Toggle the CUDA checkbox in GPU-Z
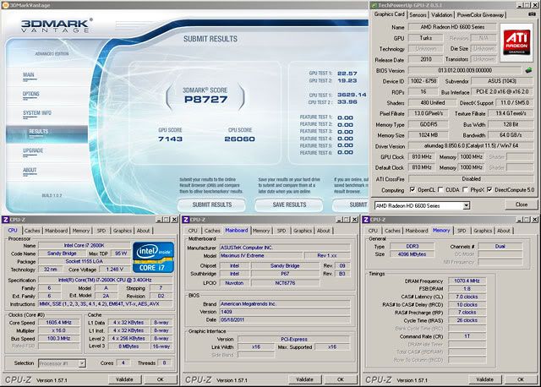This screenshot has width=541, height=387. (440, 190)
